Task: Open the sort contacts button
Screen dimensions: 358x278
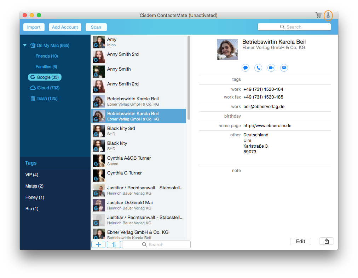Action: [x=114, y=244]
